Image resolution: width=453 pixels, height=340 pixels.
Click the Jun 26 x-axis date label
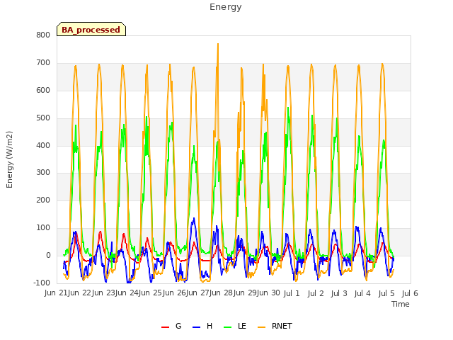pyautogui.click(x=173, y=293)
